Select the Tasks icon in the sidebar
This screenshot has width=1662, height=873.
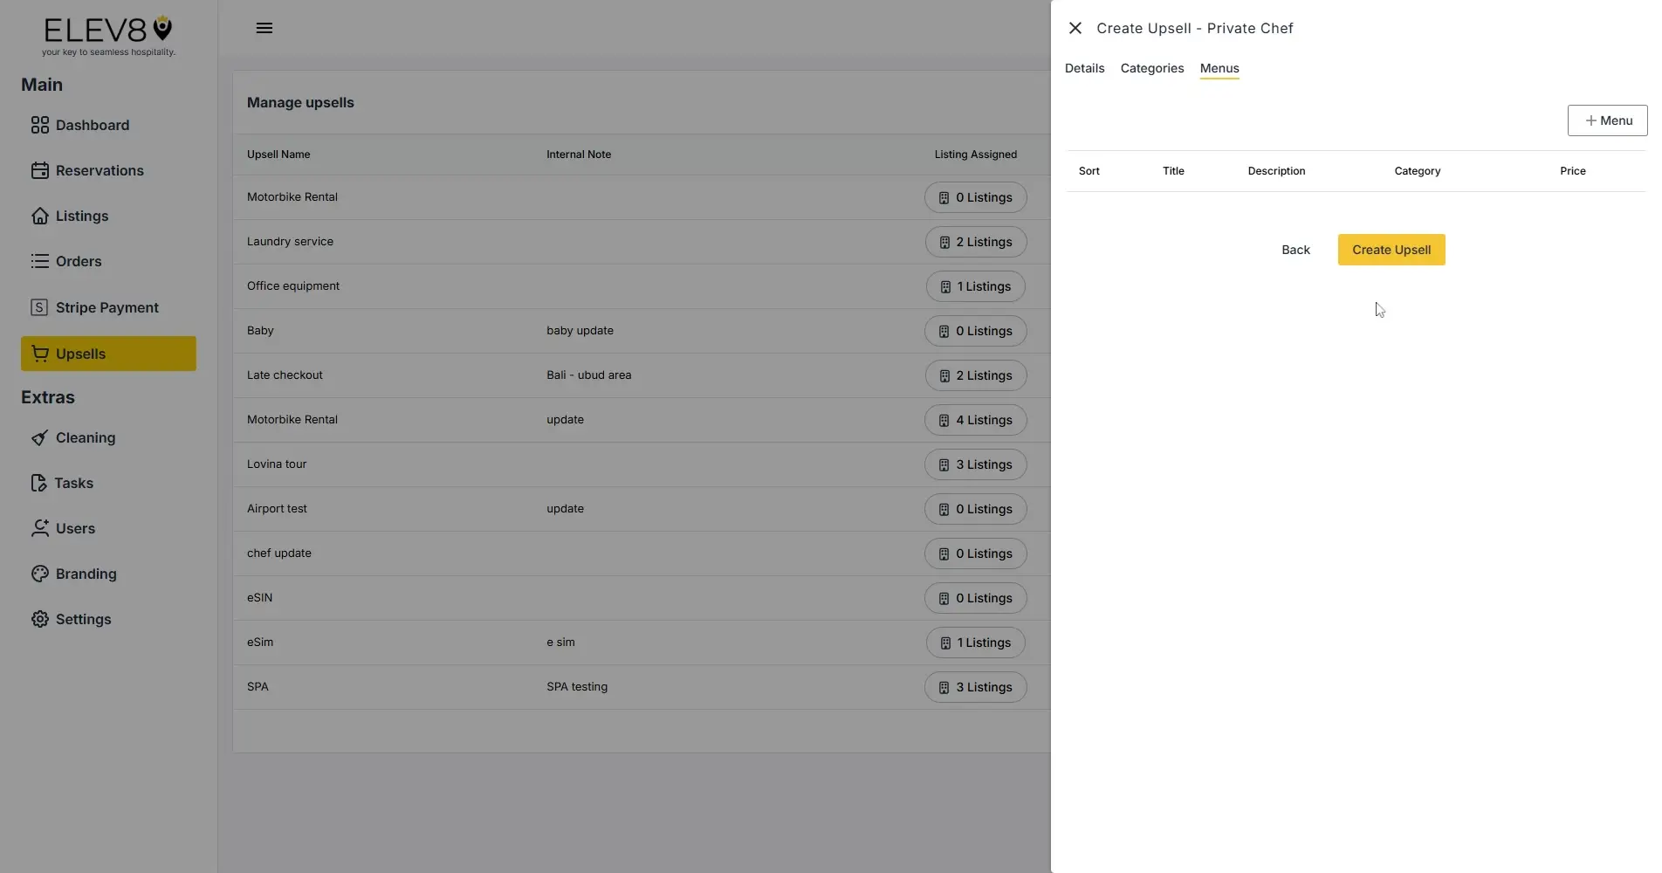[x=40, y=483]
